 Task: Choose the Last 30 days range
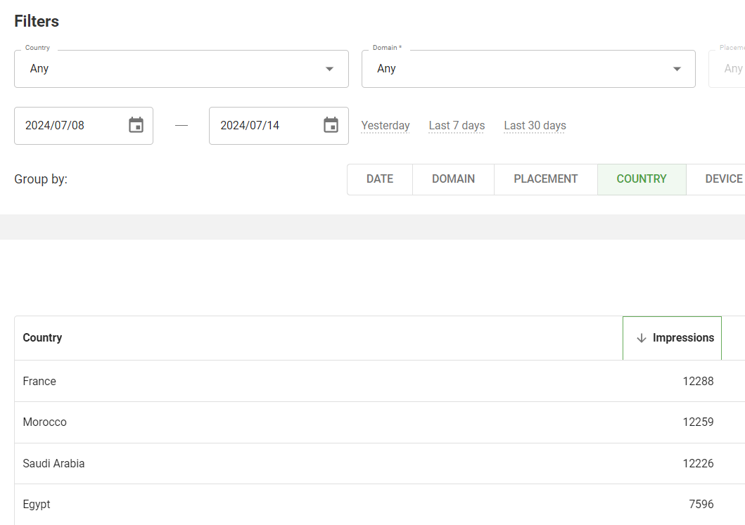(x=535, y=126)
